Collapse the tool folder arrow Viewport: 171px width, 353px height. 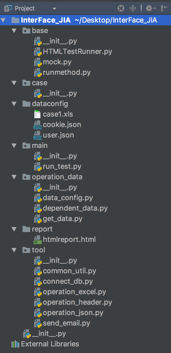(x=14, y=250)
